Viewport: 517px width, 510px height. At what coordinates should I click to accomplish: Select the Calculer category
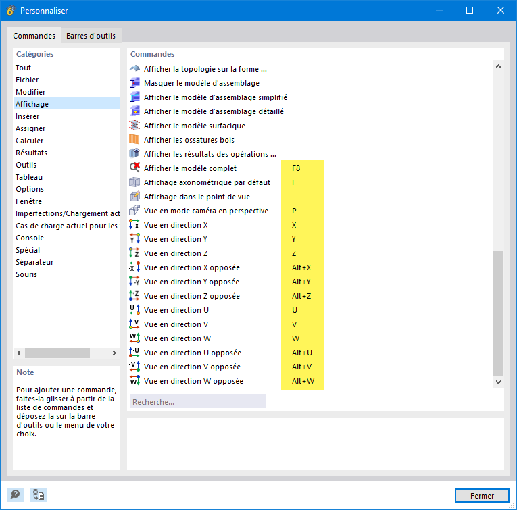66,141
